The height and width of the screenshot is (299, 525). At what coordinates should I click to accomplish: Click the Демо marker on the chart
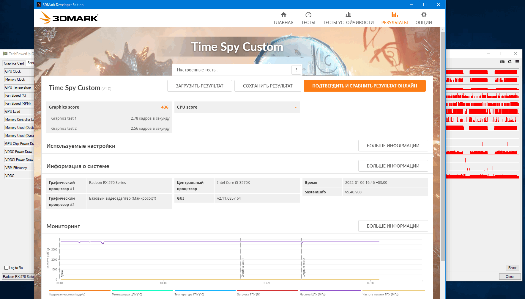point(62,274)
